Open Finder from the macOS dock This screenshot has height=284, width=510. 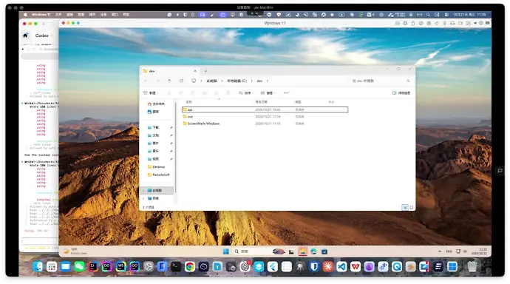[38, 267]
